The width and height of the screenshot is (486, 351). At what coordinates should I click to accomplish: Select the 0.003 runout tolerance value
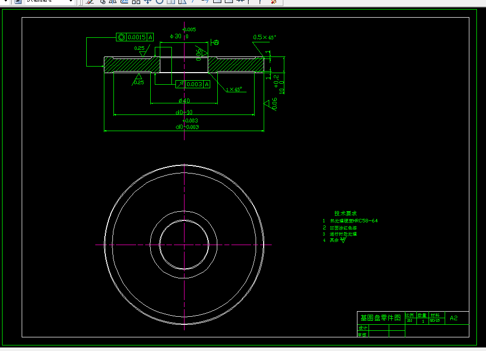pos(194,84)
